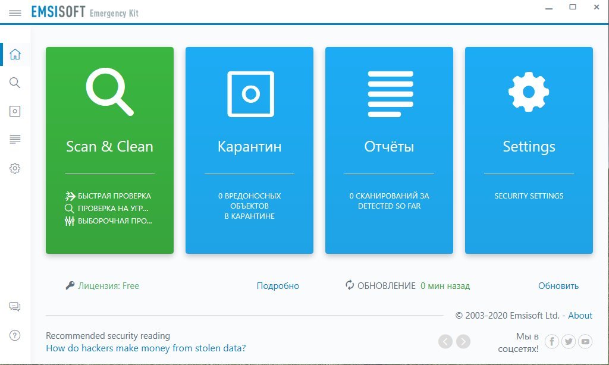
Task: Click the Подробно license details link
Action: point(278,286)
